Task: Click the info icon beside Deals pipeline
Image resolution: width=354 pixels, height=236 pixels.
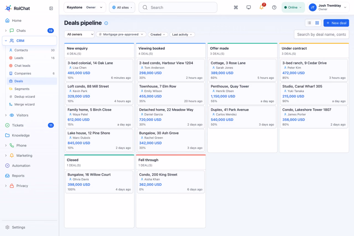Action: click(x=106, y=23)
